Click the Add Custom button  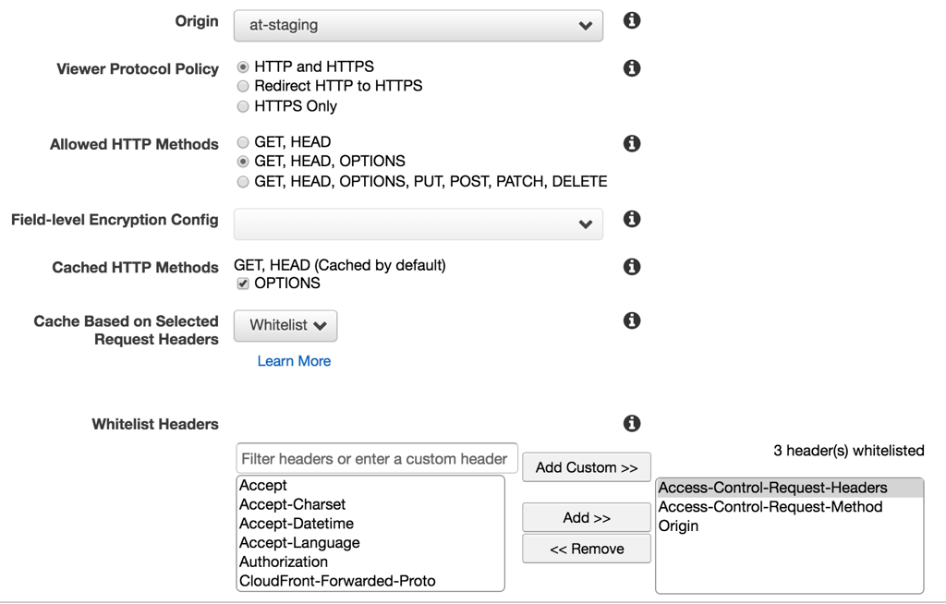point(586,466)
